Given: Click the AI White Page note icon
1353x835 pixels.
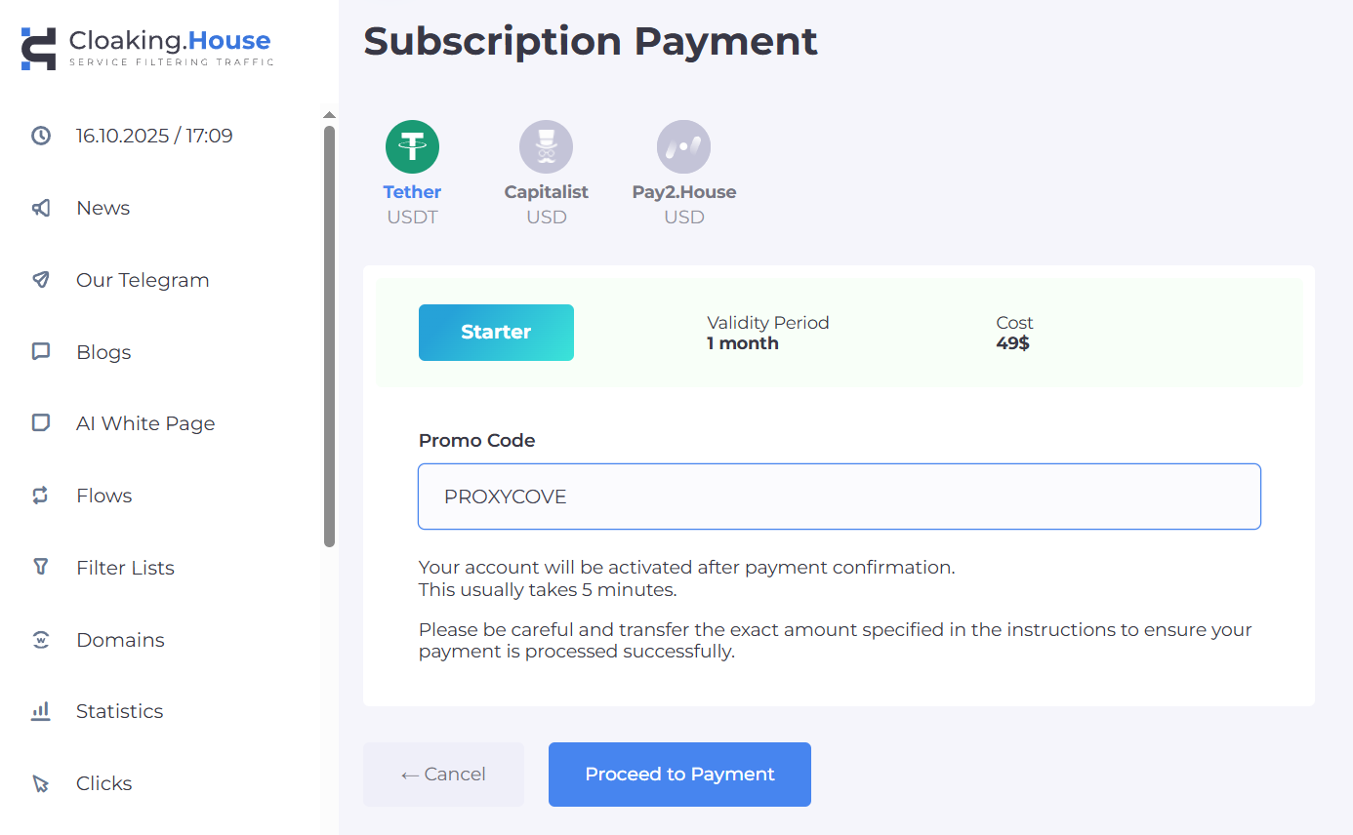Looking at the screenshot, I should (41, 423).
